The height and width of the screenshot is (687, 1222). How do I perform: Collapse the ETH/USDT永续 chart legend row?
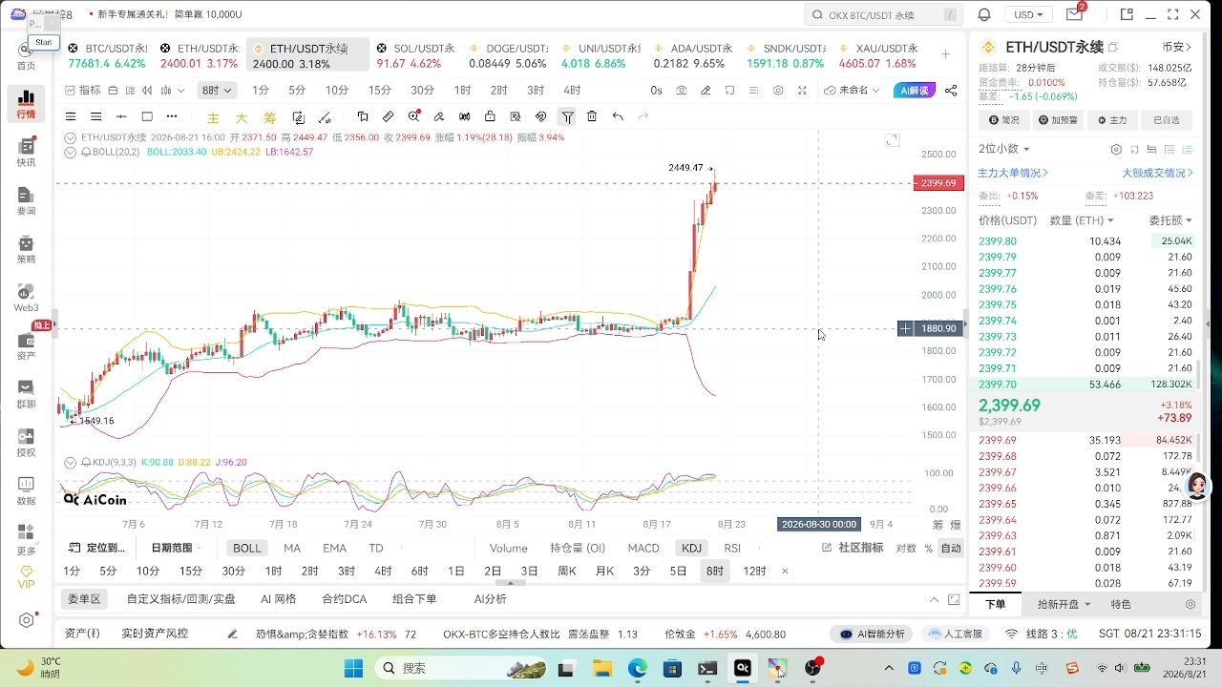71,137
